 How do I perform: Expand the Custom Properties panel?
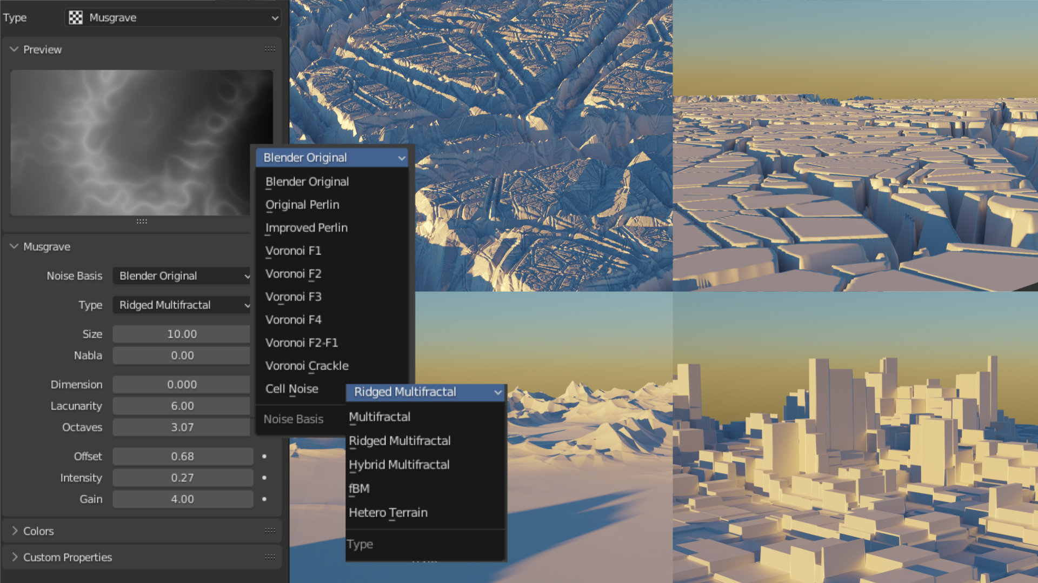(15, 557)
